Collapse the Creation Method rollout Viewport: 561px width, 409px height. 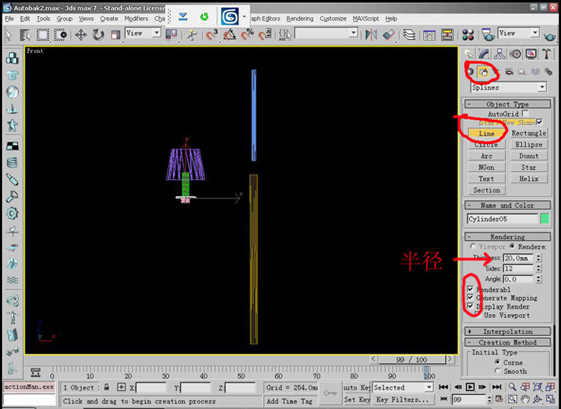[507, 343]
